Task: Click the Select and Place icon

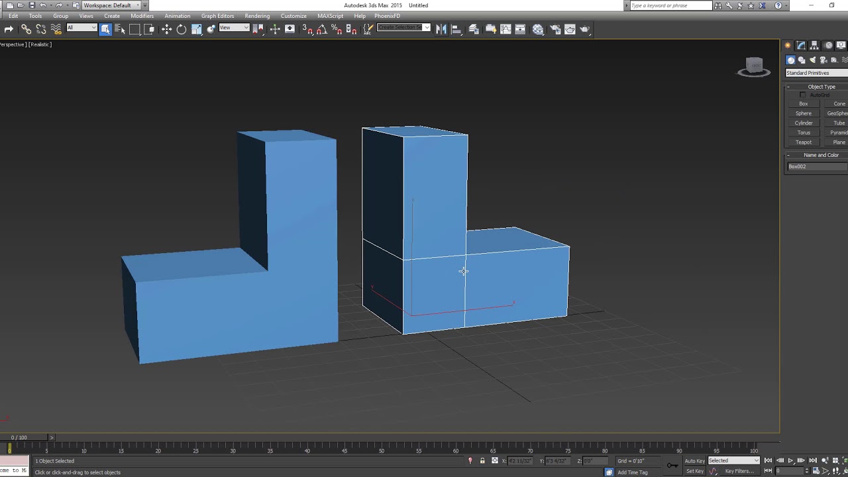Action: point(211,29)
